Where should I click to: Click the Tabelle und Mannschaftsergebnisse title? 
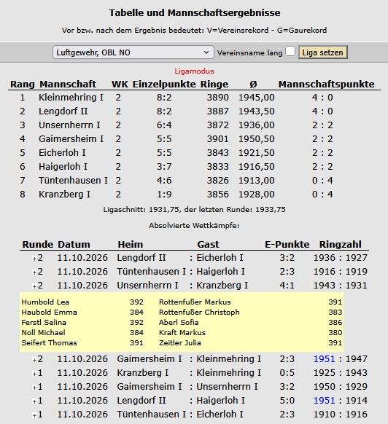click(195, 12)
